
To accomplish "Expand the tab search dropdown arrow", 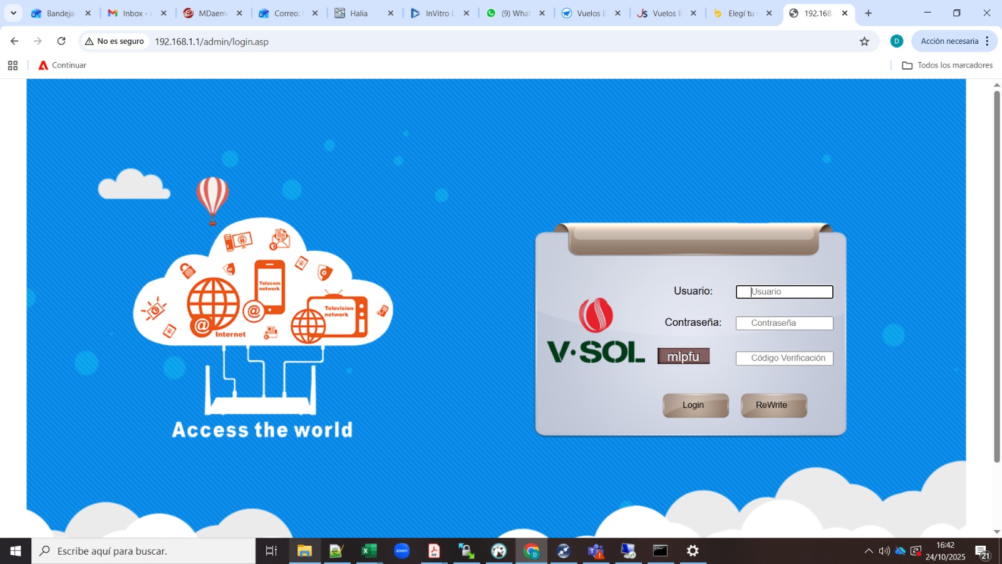I will click(13, 13).
